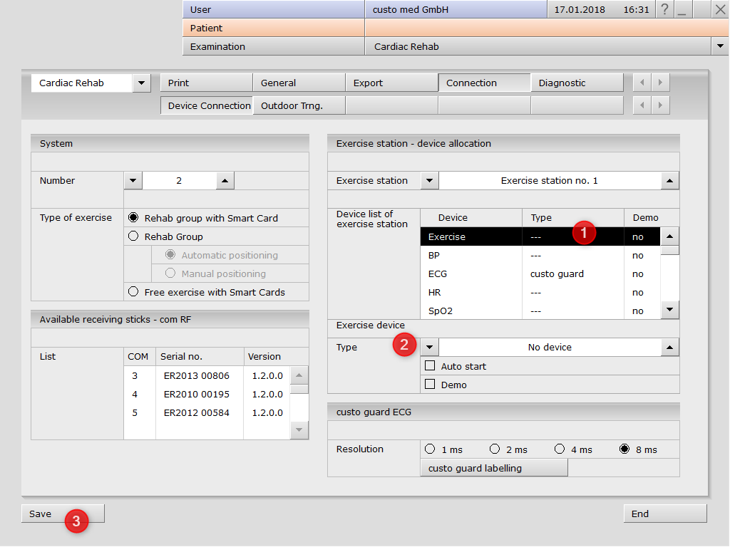Viewport: 730px width, 547px height.
Task: Decrease the system Number value
Action: (133, 180)
